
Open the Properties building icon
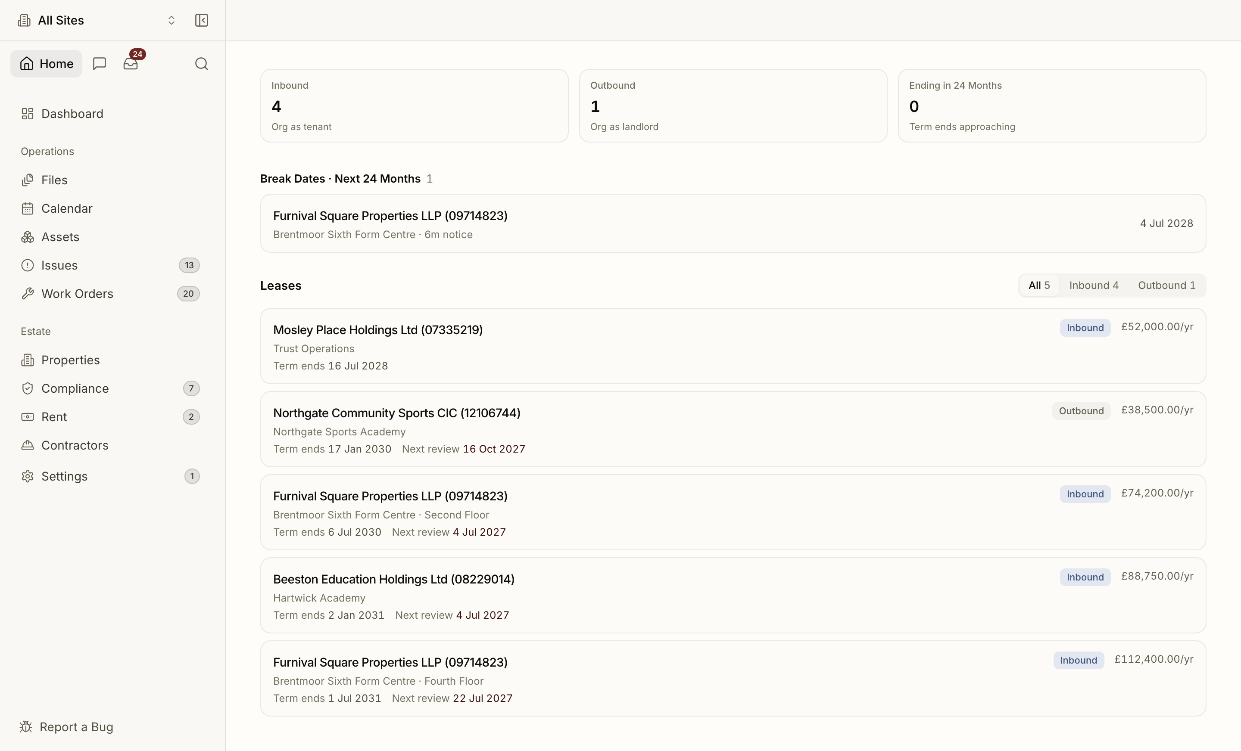tap(28, 360)
